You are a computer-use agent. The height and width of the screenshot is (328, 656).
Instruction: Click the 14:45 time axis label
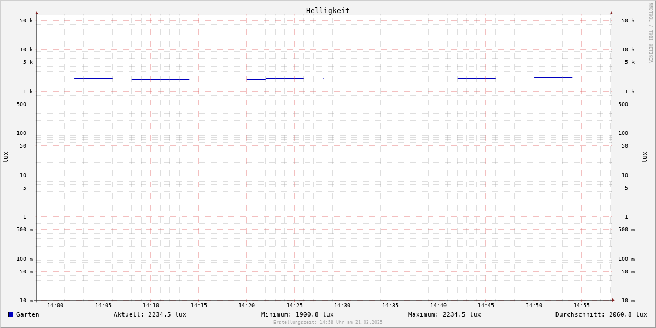coord(486,306)
